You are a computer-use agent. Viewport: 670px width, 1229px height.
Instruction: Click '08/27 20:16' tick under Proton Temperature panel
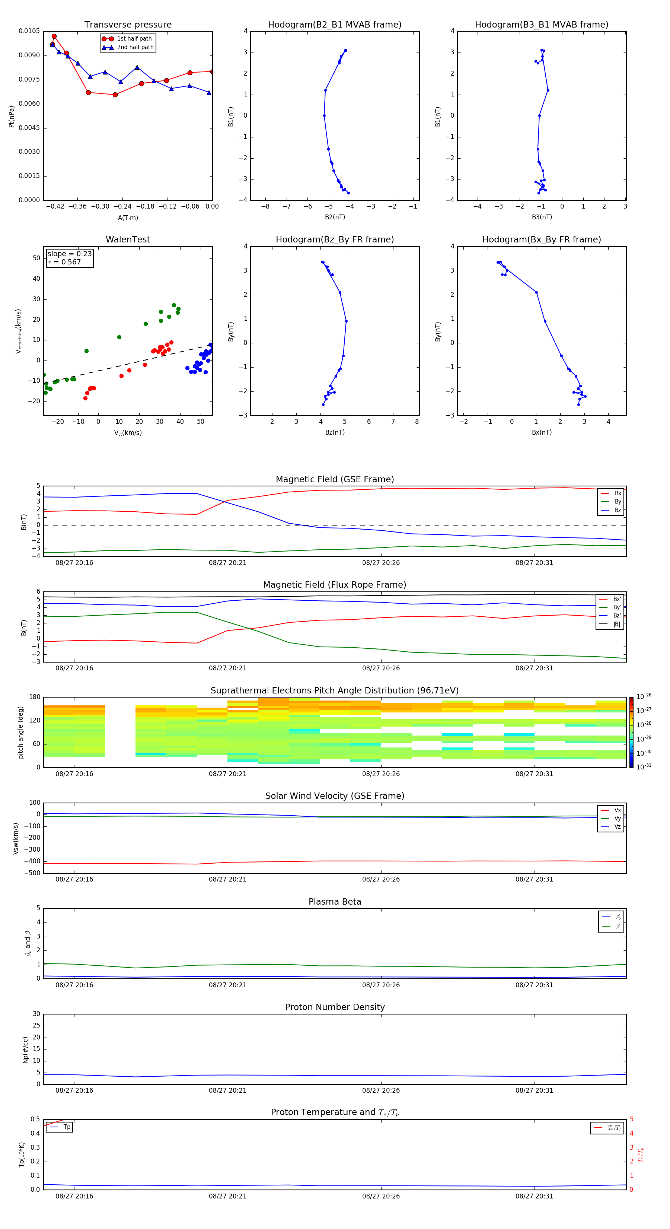[x=74, y=1196]
